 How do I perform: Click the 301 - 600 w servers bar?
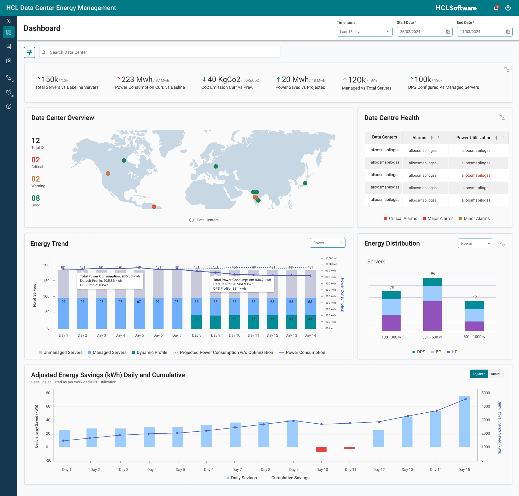tap(432, 304)
